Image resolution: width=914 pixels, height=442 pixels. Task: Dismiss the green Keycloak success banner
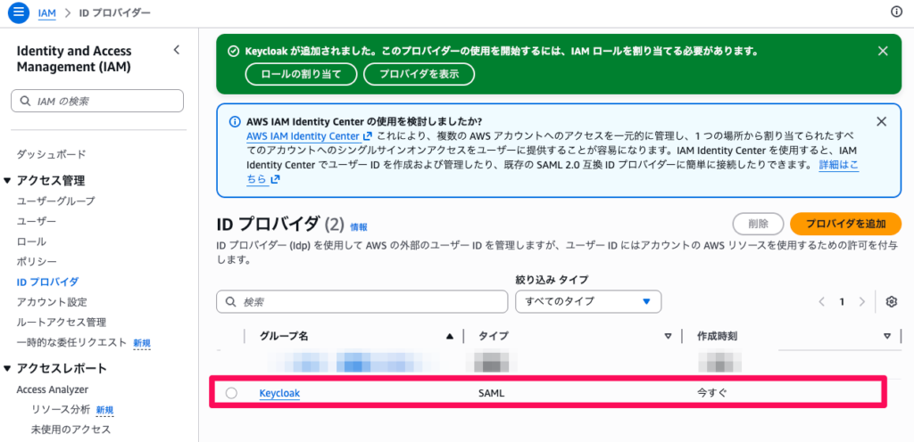pyautogui.click(x=883, y=52)
